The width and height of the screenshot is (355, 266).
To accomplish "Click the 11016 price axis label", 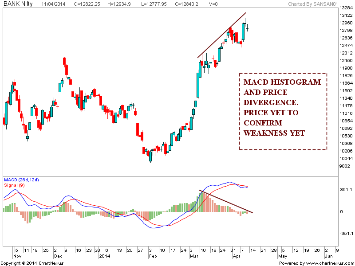I will (x=346, y=113).
